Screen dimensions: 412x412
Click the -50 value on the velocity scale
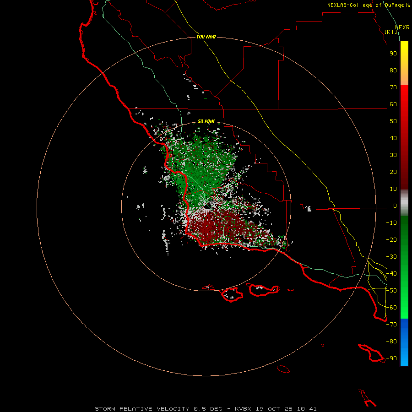pyautogui.click(x=391, y=291)
